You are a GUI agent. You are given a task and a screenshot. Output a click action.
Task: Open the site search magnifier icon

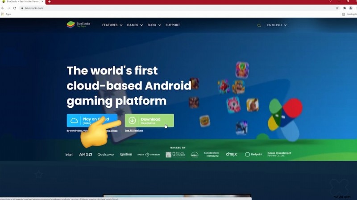pyautogui.click(x=259, y=25)
